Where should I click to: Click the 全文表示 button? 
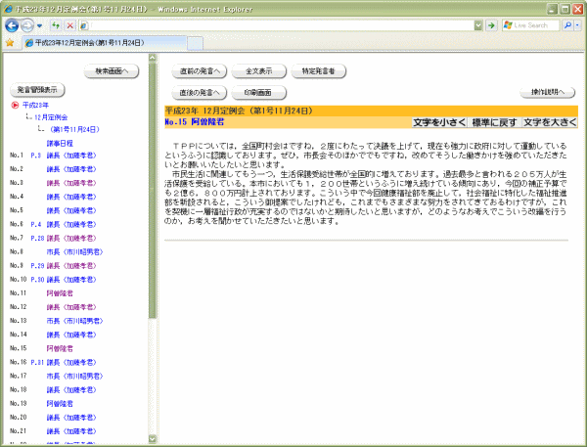pyautogui.click(x=259, y=71)
